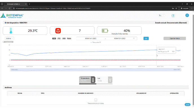Viewport: 194px width, 109px height.
Task: Click OPERACIÓN column header
Action: pyautogui.click(x=174, y=93)
